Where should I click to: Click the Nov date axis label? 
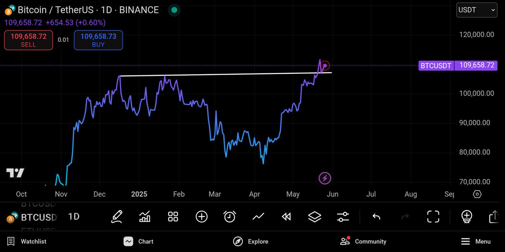point(61,194)
